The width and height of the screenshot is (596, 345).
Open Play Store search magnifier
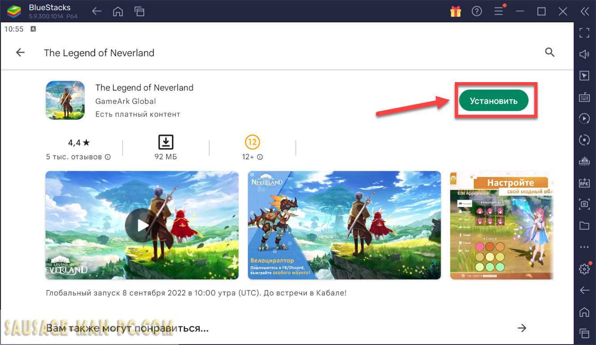tap(550, 53)
